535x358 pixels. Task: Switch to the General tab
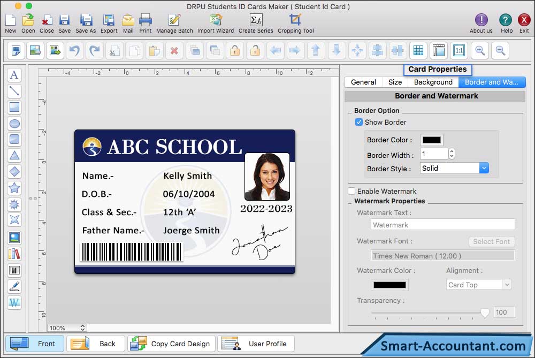[363, 82]
